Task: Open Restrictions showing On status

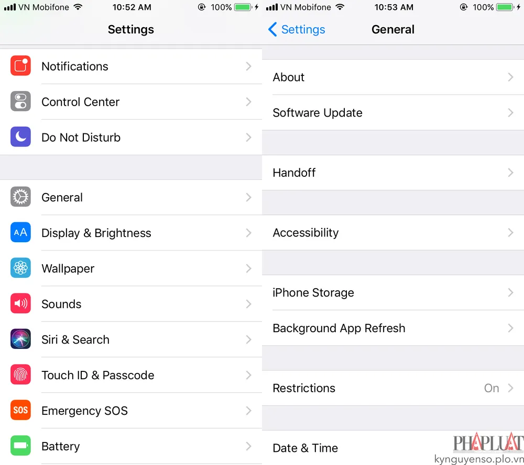Action: point(393,388)
